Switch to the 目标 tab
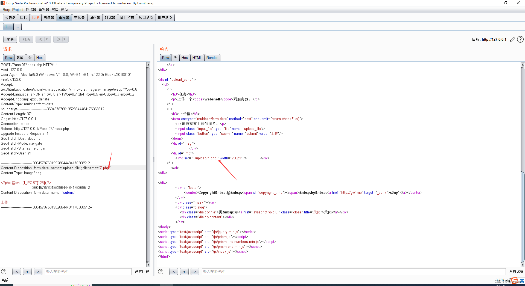Viewport: 525px width, 286px height. pos(24,17)
